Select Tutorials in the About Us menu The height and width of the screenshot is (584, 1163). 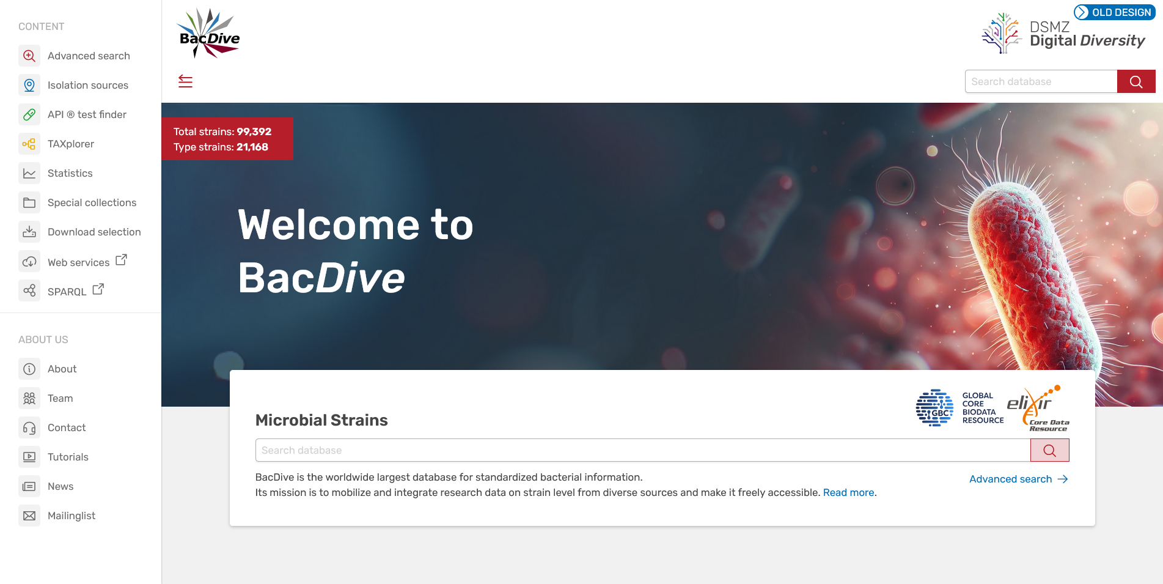[68, 457]
